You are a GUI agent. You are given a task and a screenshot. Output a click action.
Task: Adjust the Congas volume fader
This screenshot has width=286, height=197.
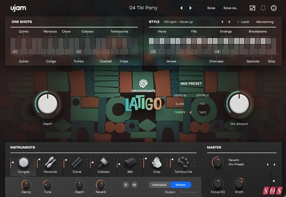pyautogui.click(x=12, y=162)
